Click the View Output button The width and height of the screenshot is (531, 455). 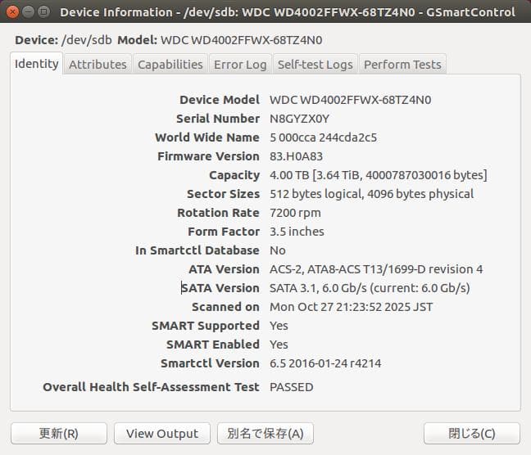click(x=162, y=433)
